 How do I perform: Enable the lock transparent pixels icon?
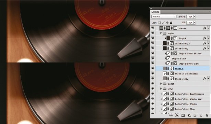click(159, 23)
